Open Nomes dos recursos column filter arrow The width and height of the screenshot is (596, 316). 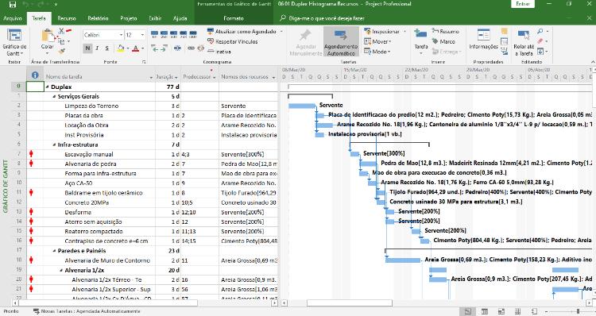pyautogui.click(x=273, y=78)
